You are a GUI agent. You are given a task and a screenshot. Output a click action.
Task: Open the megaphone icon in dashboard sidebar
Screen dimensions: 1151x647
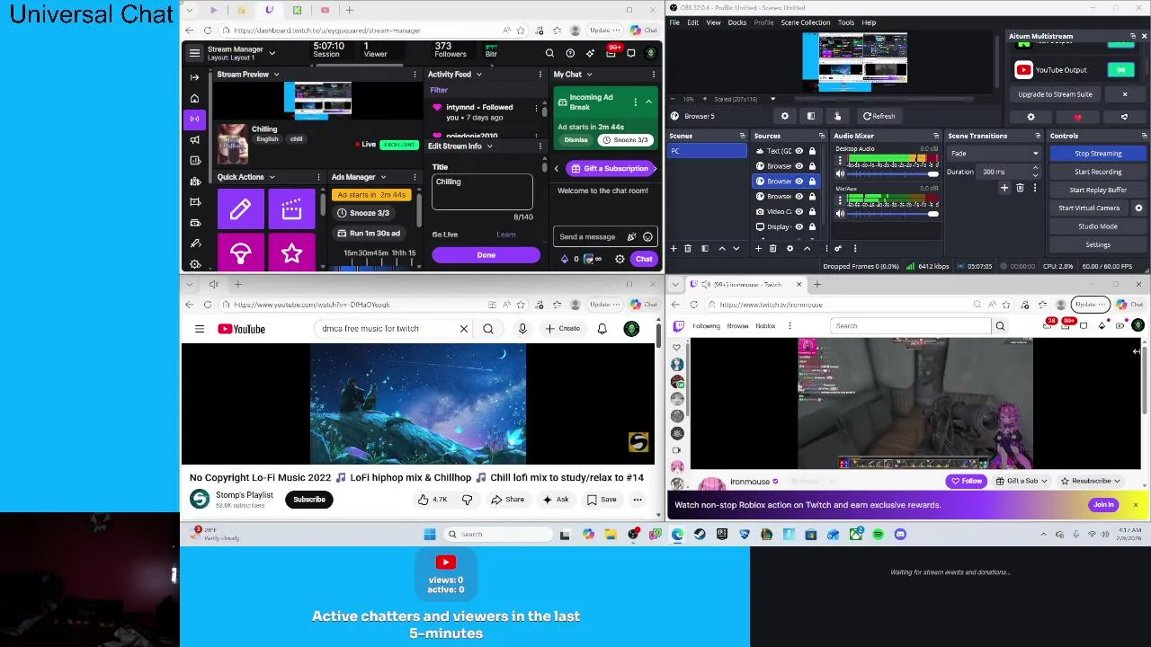(195, 139)
